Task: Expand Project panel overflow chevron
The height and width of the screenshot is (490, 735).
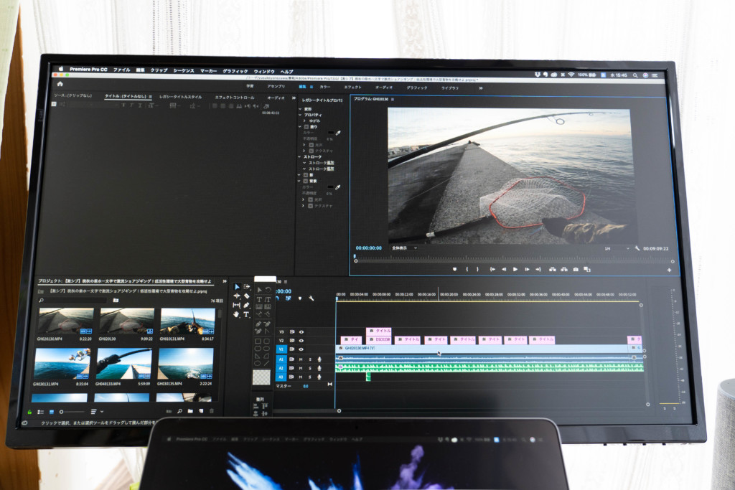Action: pos(224,281)
